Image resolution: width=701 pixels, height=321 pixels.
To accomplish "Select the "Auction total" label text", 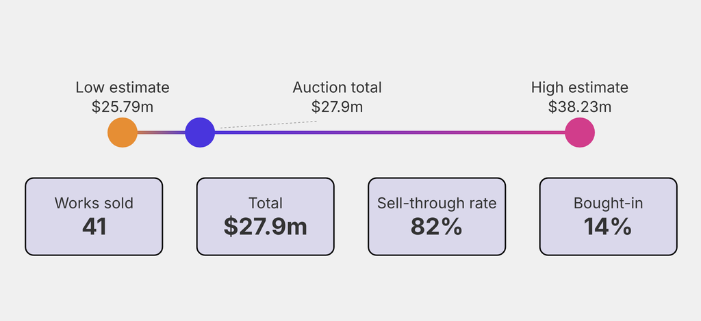I will tap(337, 87).
